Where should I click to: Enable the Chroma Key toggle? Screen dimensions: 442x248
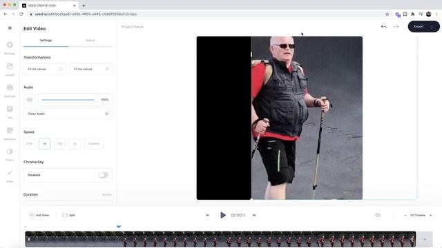tap(104, 175)
